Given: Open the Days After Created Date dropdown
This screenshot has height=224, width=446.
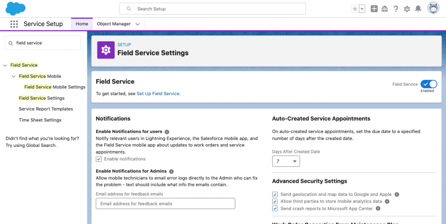Looking at the screenshot, I should tap(286, 161).
